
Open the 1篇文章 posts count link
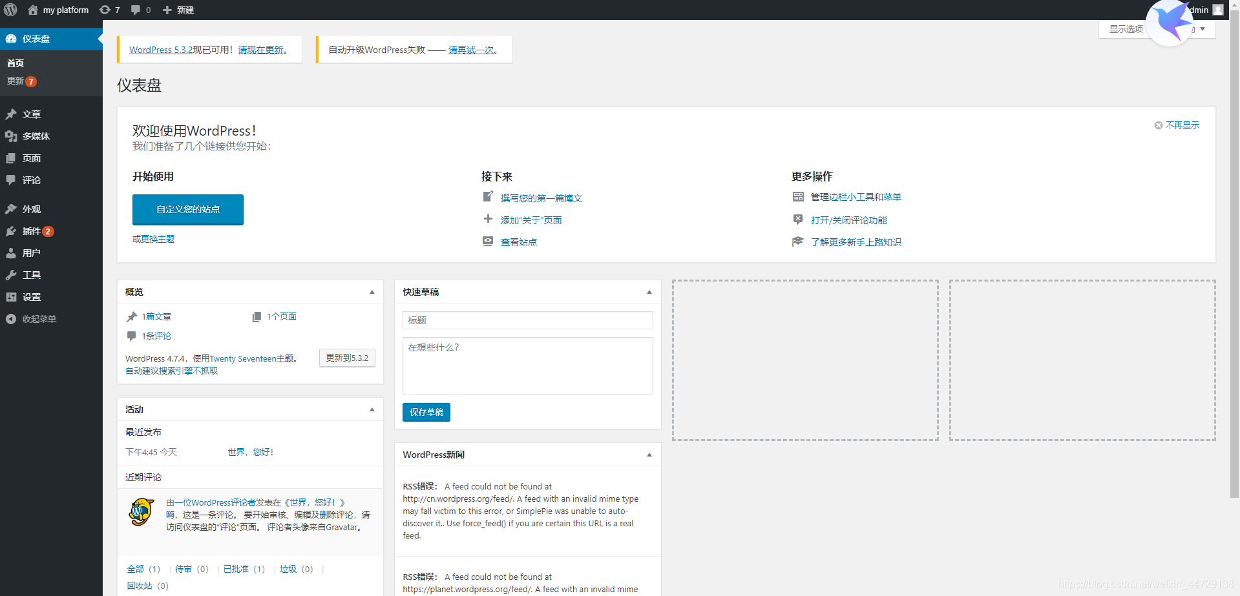point(156,316)
